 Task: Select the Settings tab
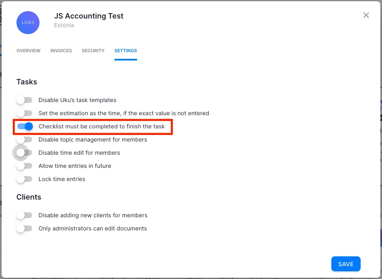coord(126,51)
